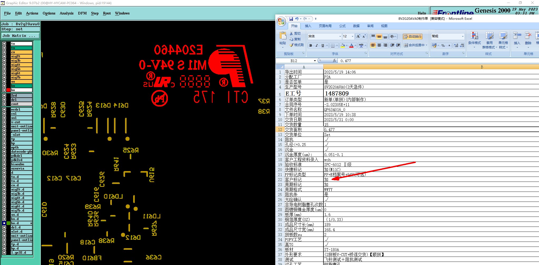
Task: Toggle visibility checkbox for layer bo
Action: [x=4, y=90]
